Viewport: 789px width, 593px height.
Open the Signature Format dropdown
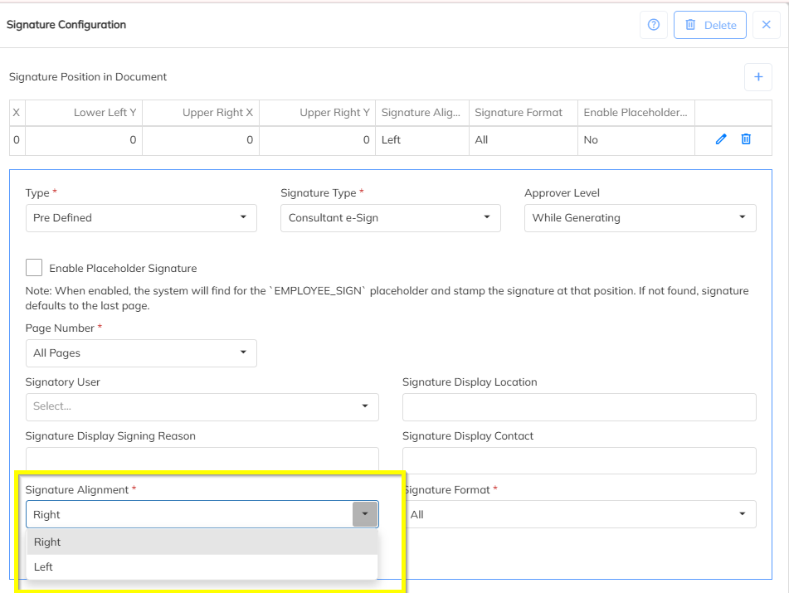581,514
